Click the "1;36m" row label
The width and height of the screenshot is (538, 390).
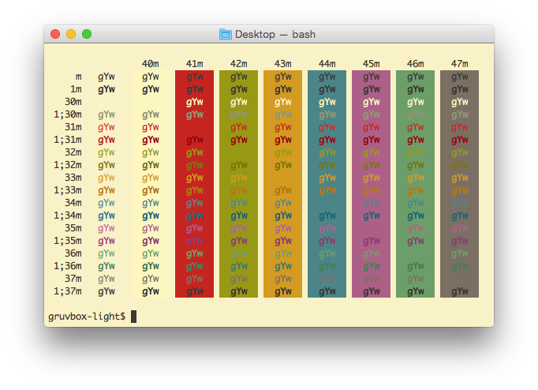[68, 266]
